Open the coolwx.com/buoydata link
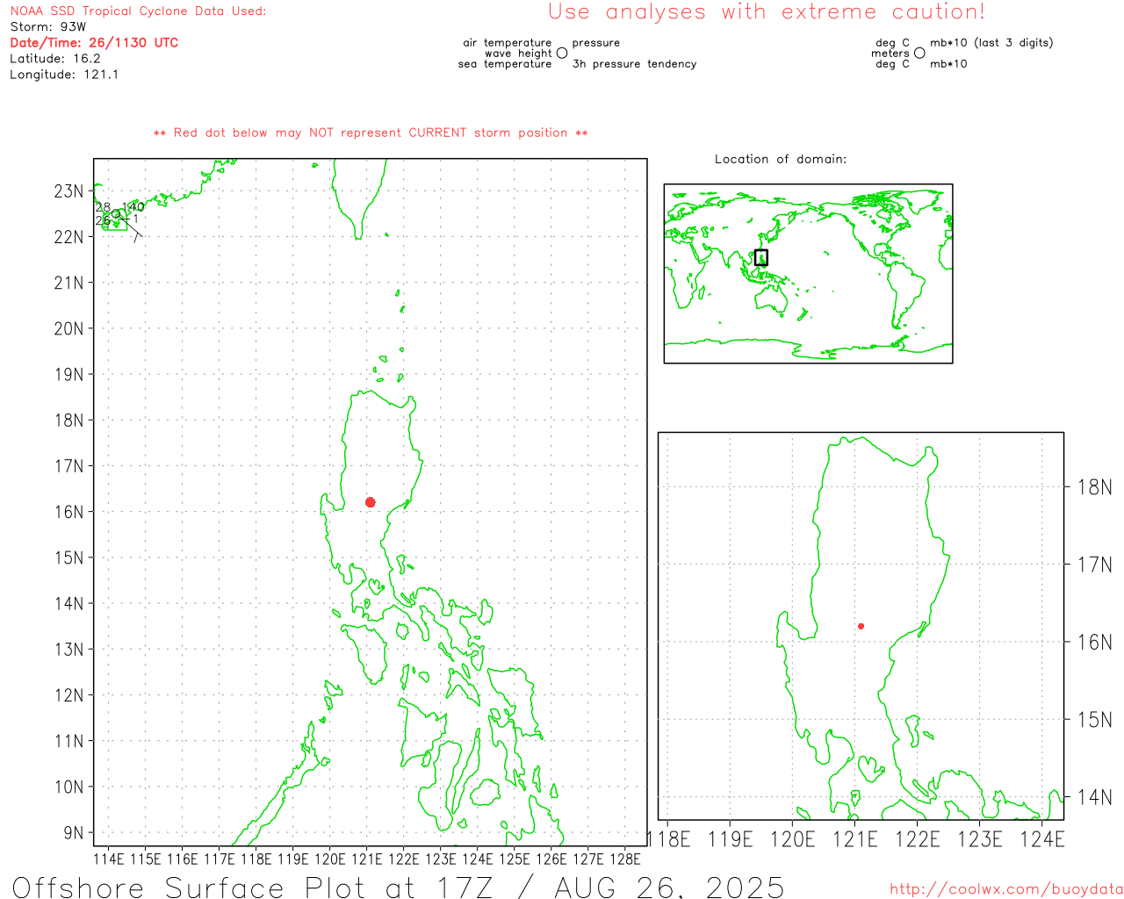 click(x=1006, y=889)
